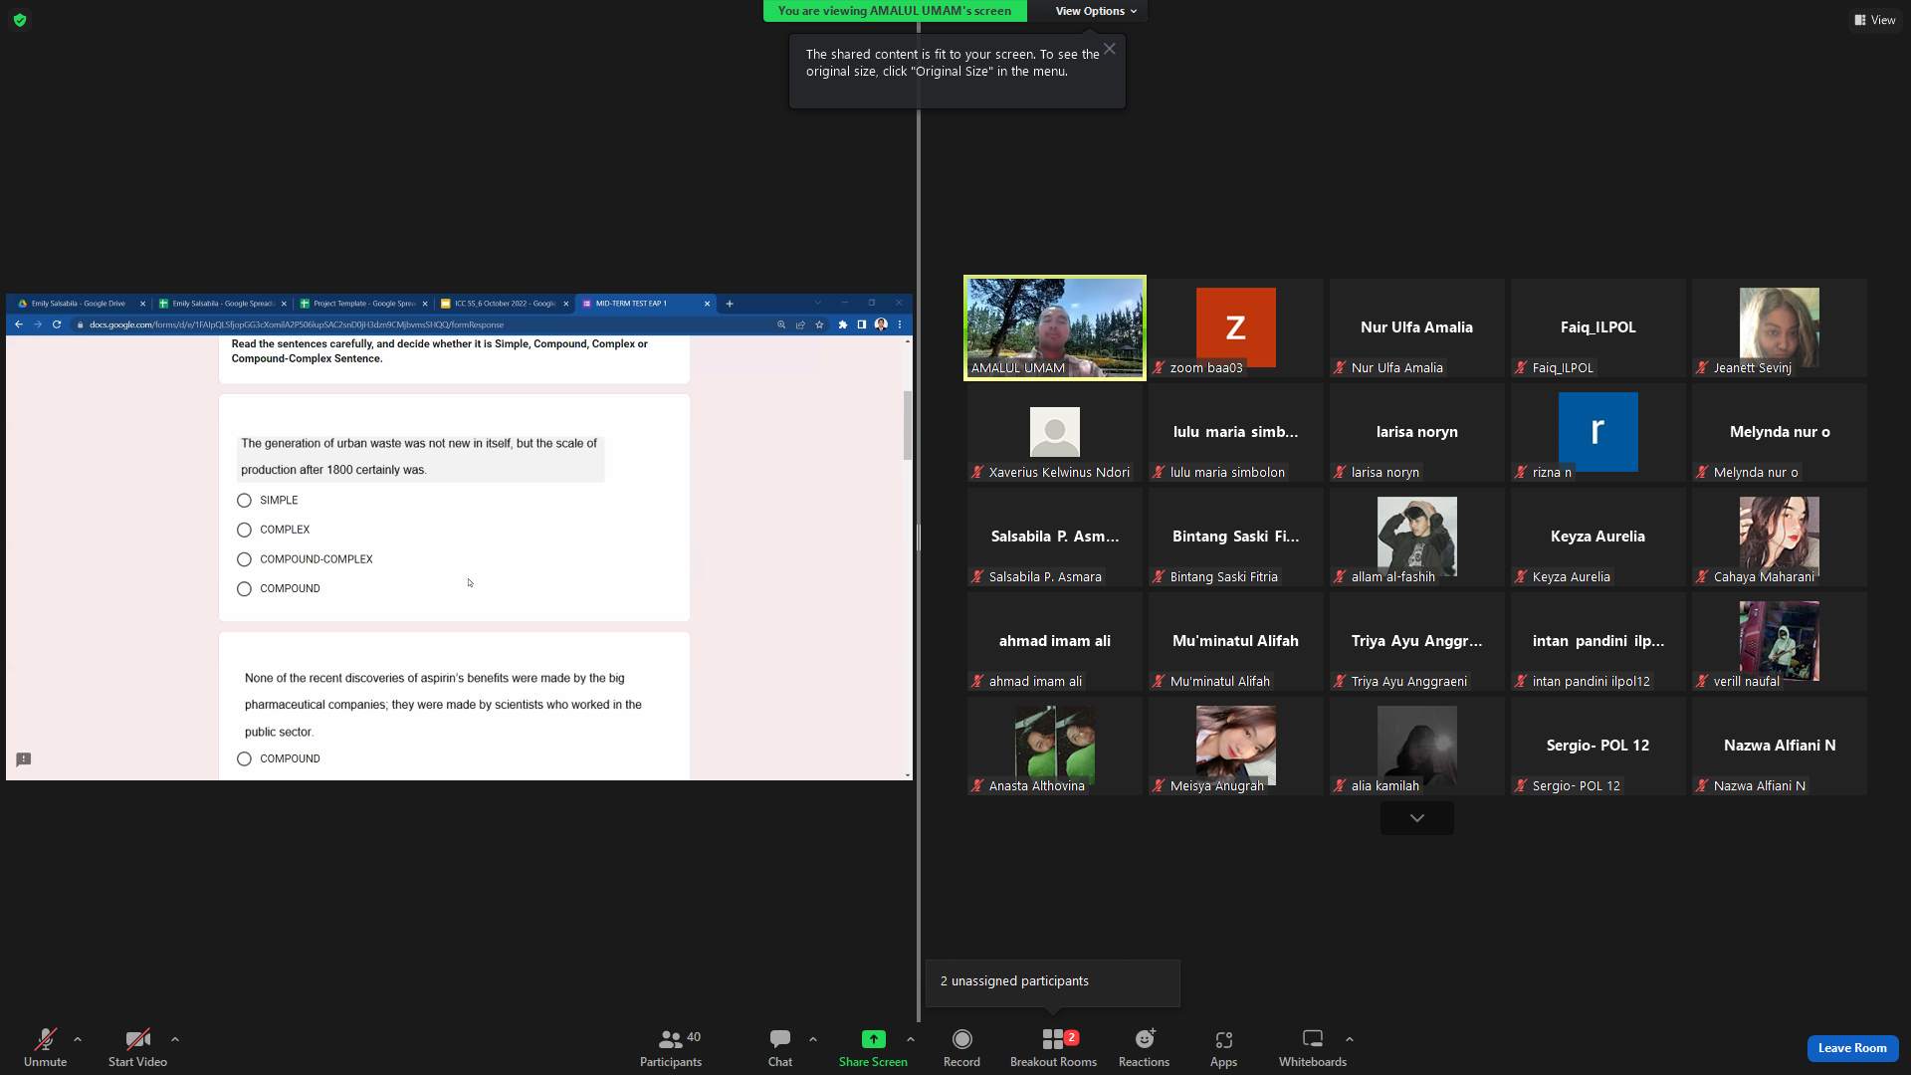Open chat options arrow next to Chat
This screenshot has width=1911, height=1075.
pos(813,1039)
